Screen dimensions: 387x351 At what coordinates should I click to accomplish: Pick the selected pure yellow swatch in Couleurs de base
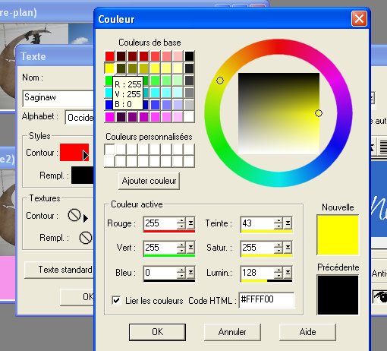click(x=109, y=68)
